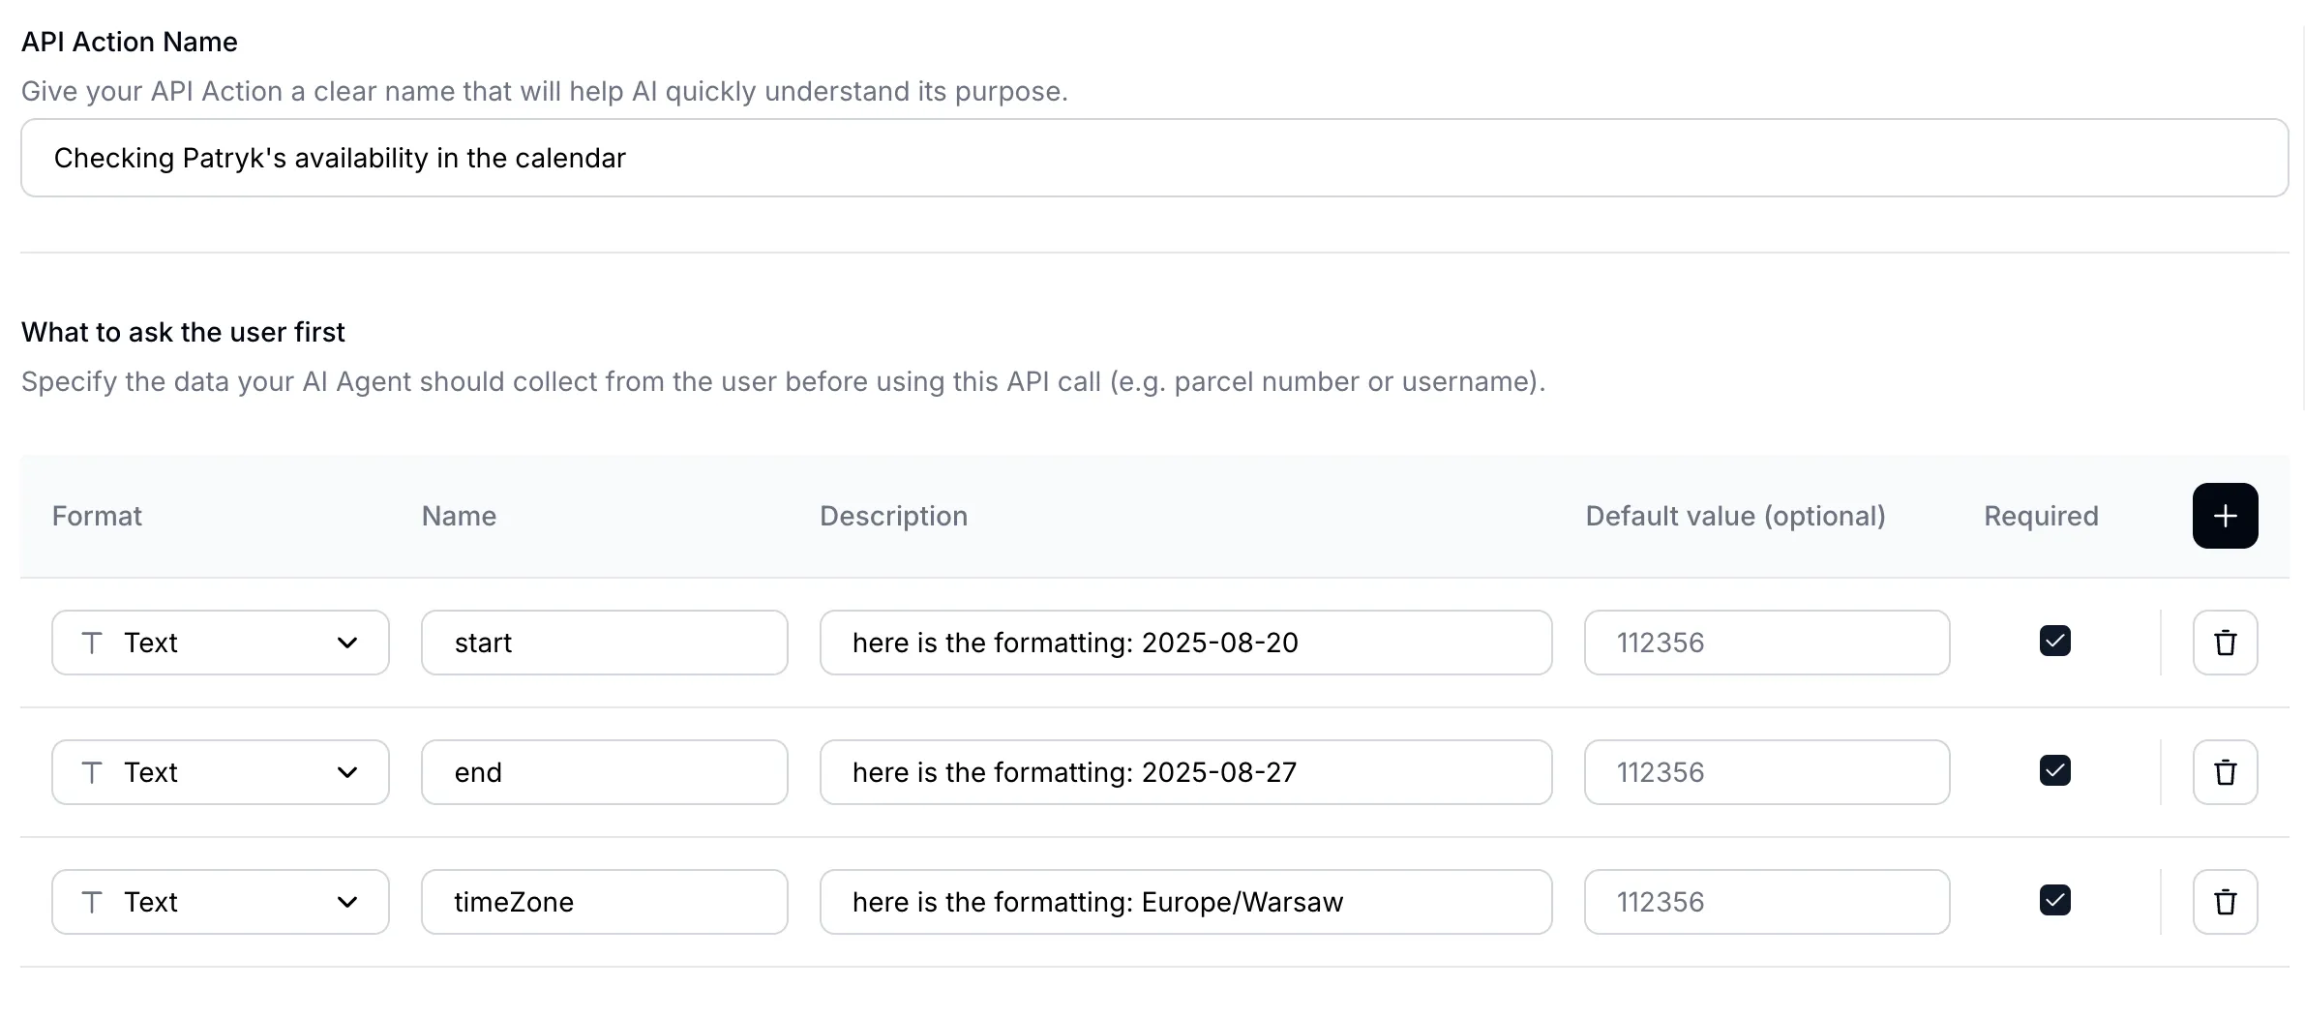The width and height of the screenshot is (2305, 1018).
Task: Focus default value field for end row
Action: [x=1765, y=772]
